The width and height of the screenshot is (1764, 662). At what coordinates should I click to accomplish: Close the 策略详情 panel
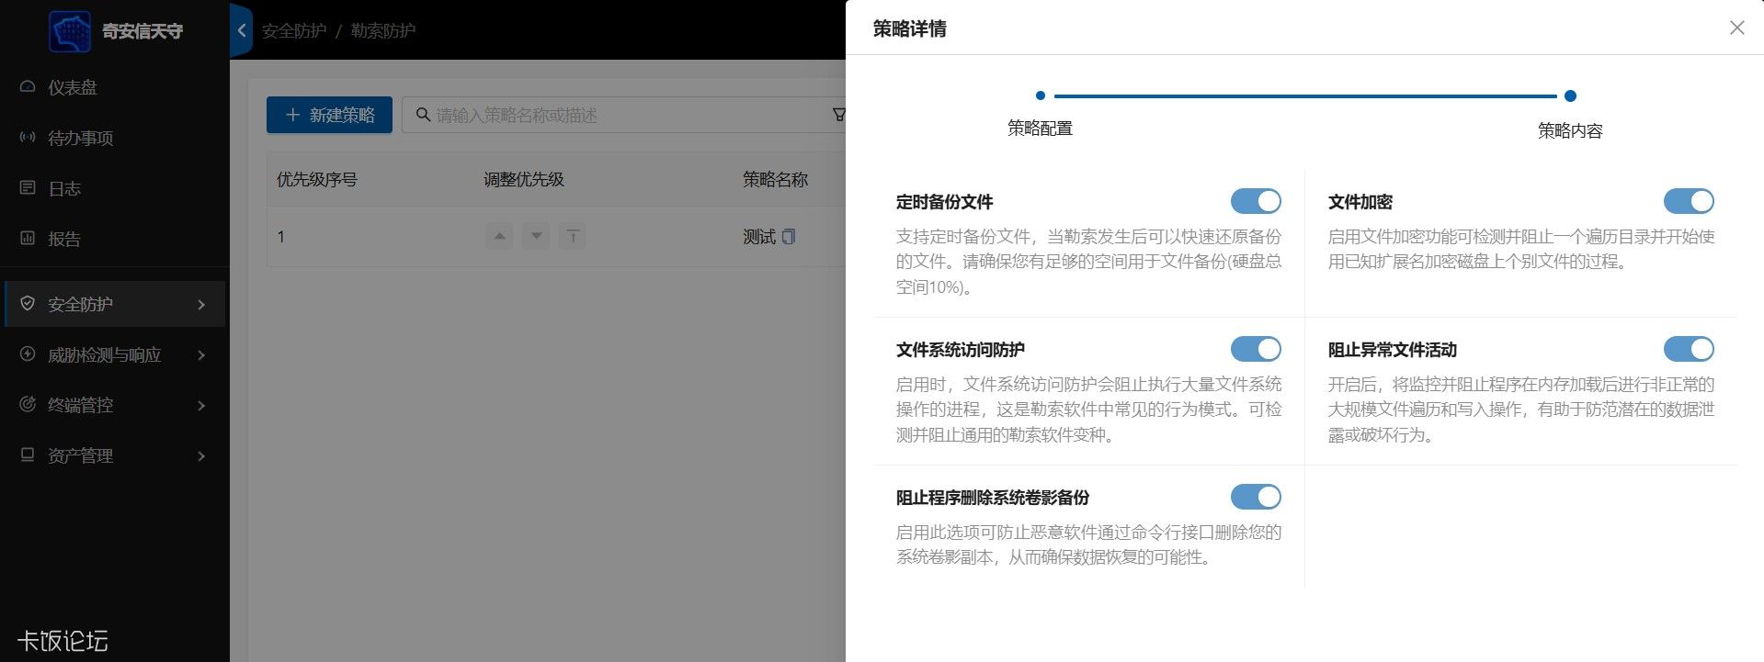point(1736,28)
